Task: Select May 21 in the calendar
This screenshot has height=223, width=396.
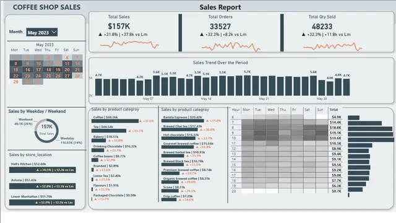Action: pos(77,69)
